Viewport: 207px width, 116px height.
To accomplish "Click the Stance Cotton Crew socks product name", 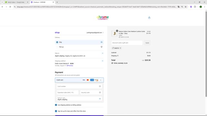I will (132, 33).
